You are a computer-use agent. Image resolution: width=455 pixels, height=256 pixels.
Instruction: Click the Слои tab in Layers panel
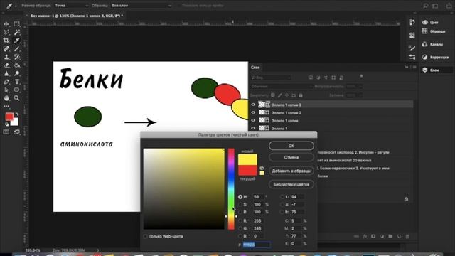pos(255,68)
